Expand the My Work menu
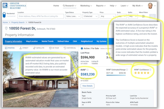 (x=138, y=6)
